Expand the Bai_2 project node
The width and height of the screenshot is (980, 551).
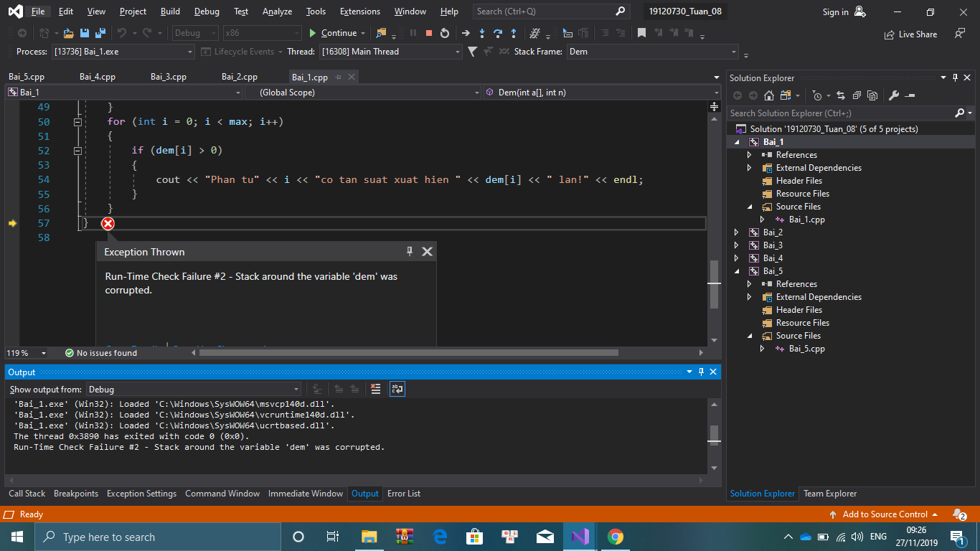click(x=737, y=232)
